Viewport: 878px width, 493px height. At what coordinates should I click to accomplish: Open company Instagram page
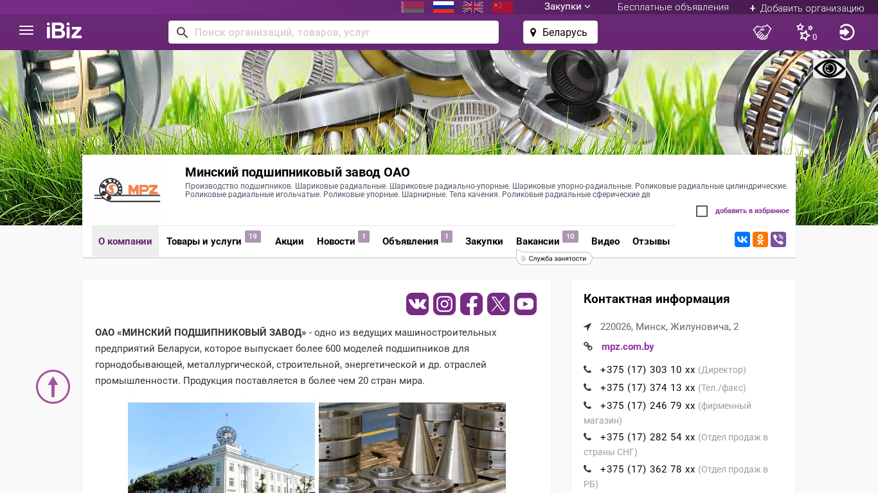click(445, 304)
